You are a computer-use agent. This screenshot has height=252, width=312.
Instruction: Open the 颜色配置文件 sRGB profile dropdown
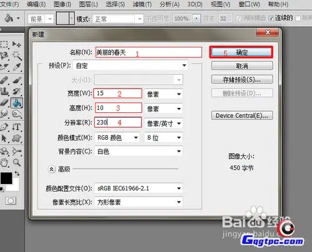click(139, 188)
